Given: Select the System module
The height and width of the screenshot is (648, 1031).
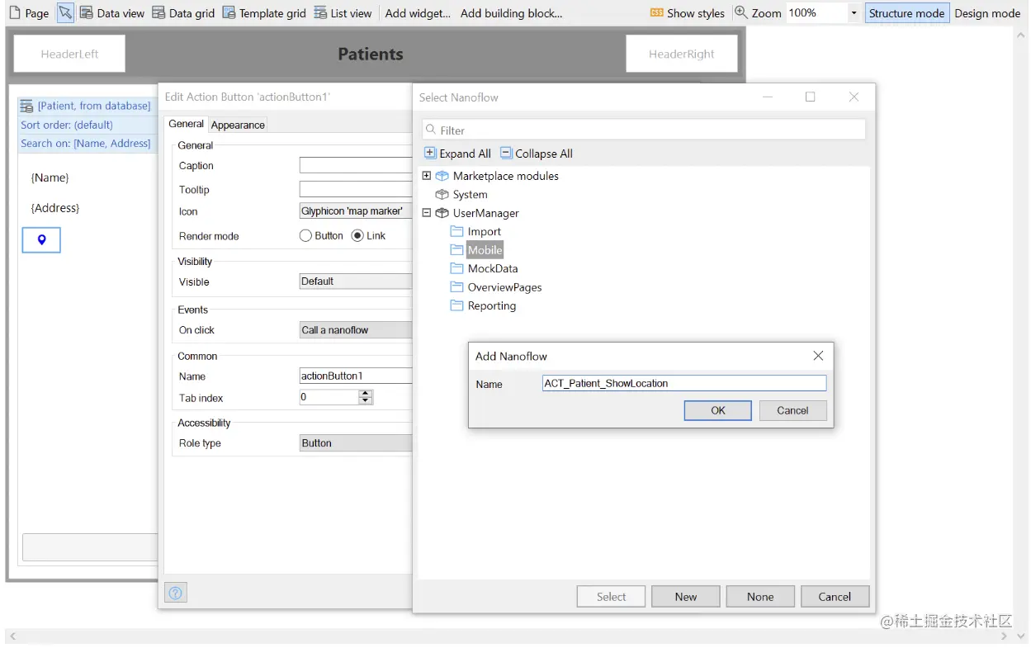Looking at the screenshot, I should pyautogui.click(x=470, y=195).
